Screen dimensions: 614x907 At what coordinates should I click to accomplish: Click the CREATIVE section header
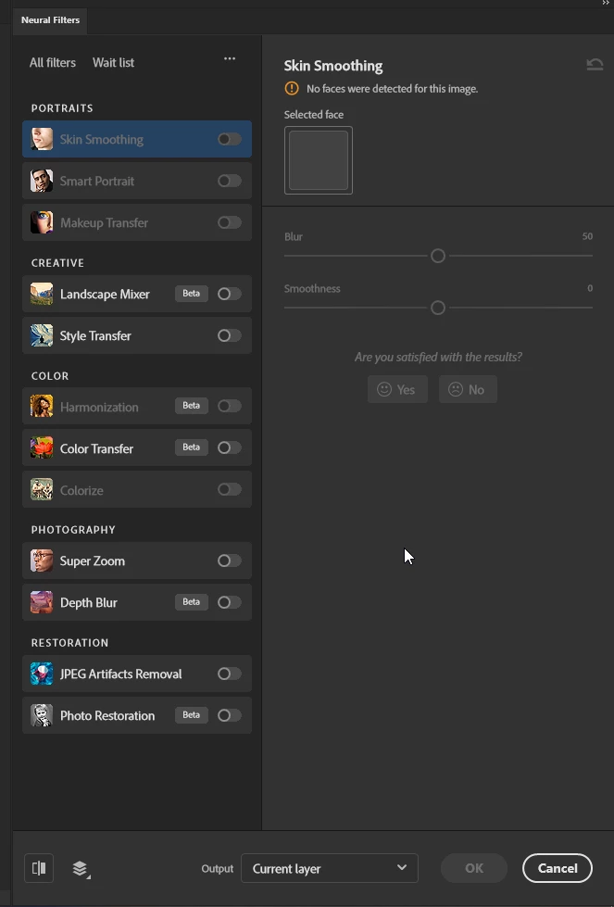[x=57, y=262]
